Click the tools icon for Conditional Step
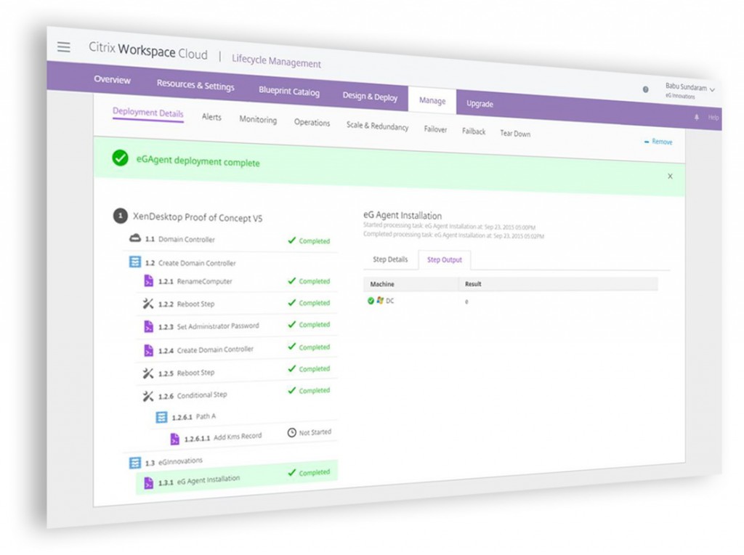Image resolution: width=744 pixels, height=555 pixels. tap(148, 396)
